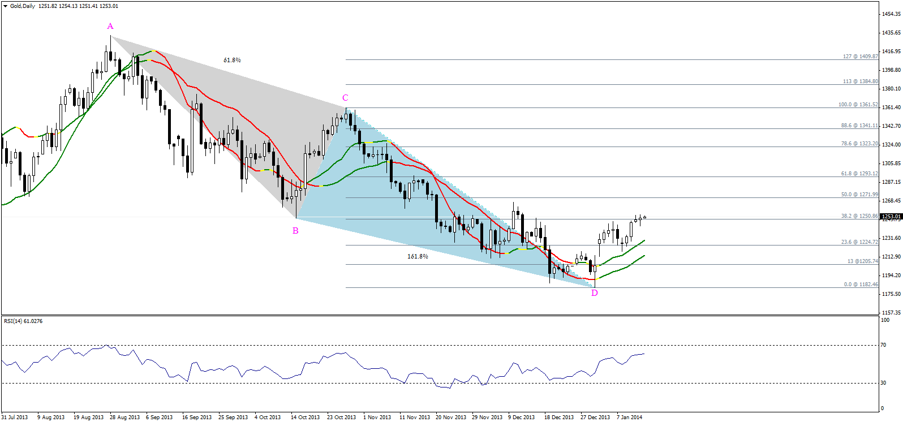Click price axis value 1342.70
The width and height of the screenshot is (903, 422).
[x=891, y=126]
